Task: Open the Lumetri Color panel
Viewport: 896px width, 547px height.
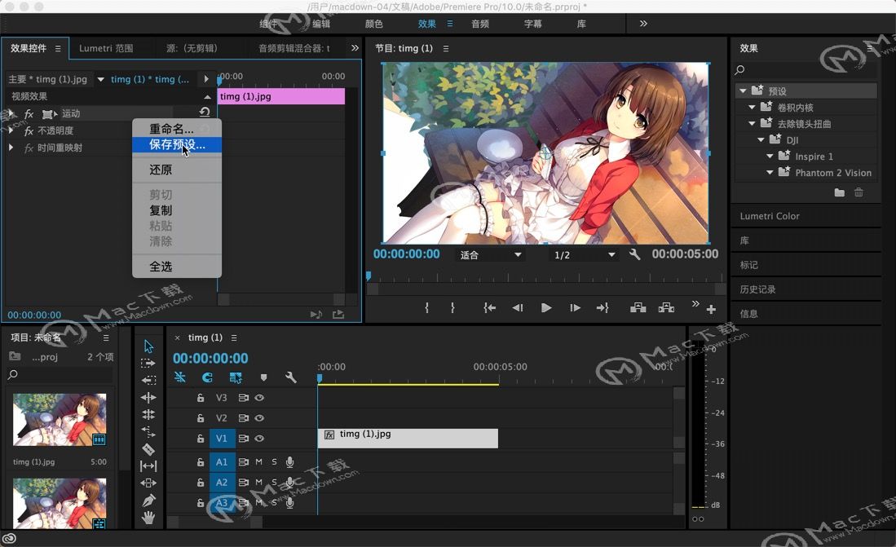Action: tap(770, 216)
